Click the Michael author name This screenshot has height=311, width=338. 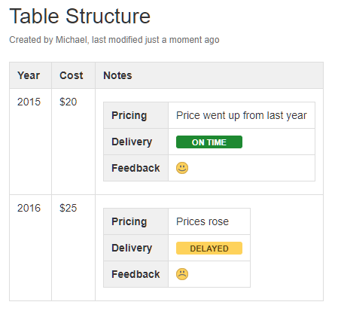pyautogui.click(x=72, y=40)
